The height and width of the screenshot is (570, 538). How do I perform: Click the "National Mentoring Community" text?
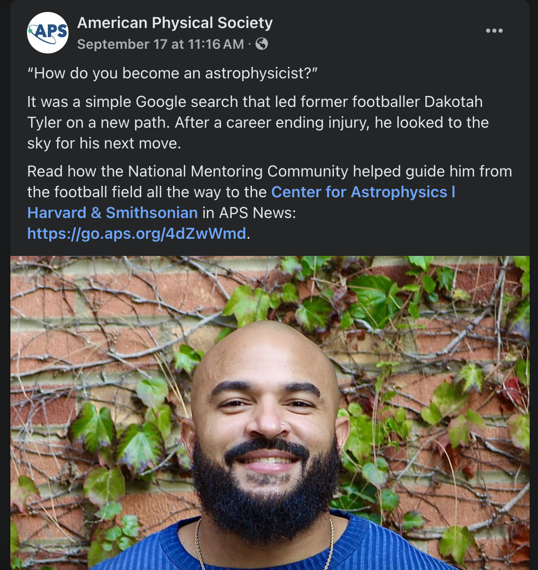click(238, 171)
